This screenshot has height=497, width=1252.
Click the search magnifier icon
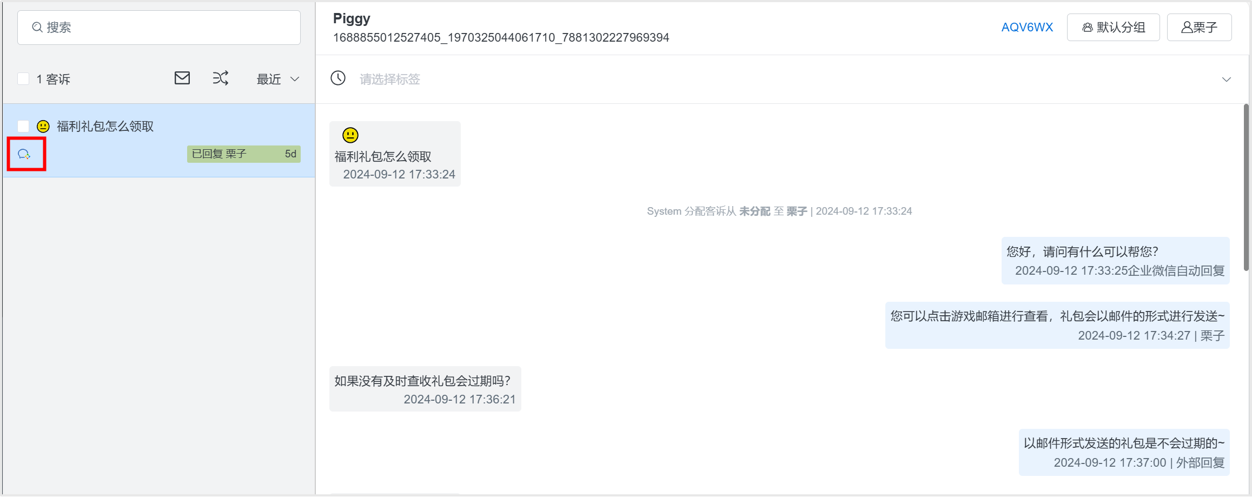pyautogui.click(x=37, y=27)
